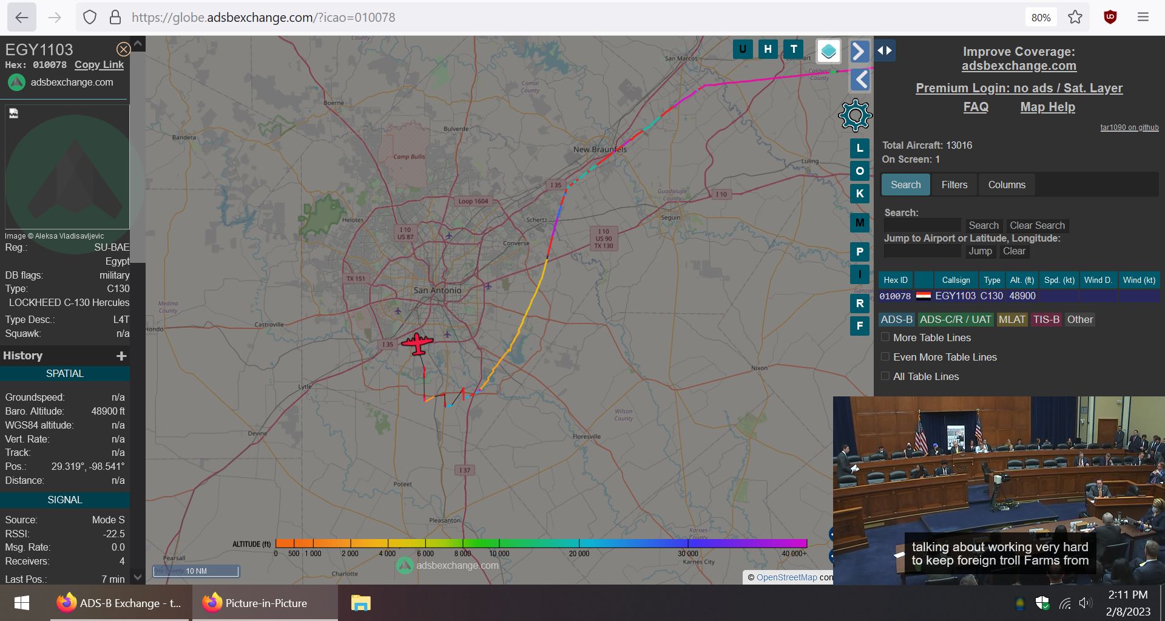Toggle the ADS-B source filter
The width and height of the screenshot is (1165, 621).
(x=896, y=319)
